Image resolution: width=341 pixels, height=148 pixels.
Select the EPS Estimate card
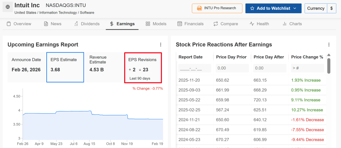click(x=65, y=67)
